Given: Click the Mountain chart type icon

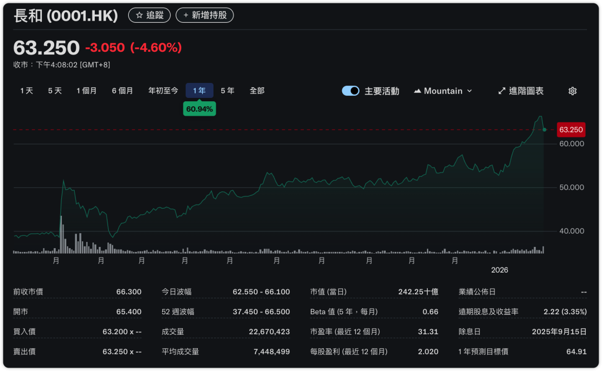Looking at the screenshot, I should pos(417,91).
